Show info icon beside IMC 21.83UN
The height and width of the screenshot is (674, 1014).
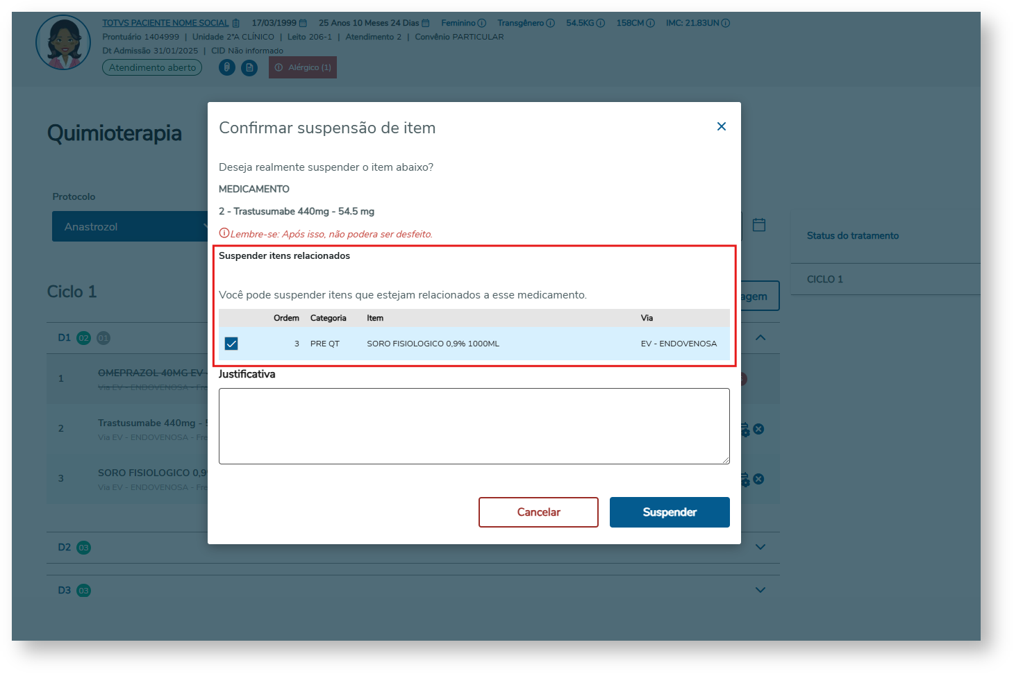[725, 23]
